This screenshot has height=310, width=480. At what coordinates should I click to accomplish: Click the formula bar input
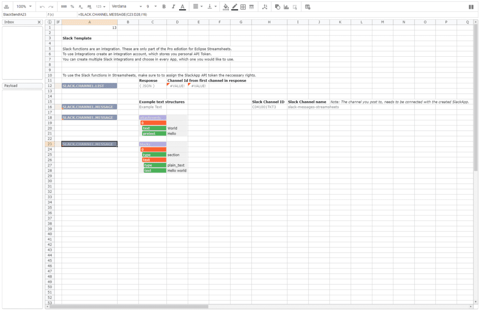[x=277, y=15]
